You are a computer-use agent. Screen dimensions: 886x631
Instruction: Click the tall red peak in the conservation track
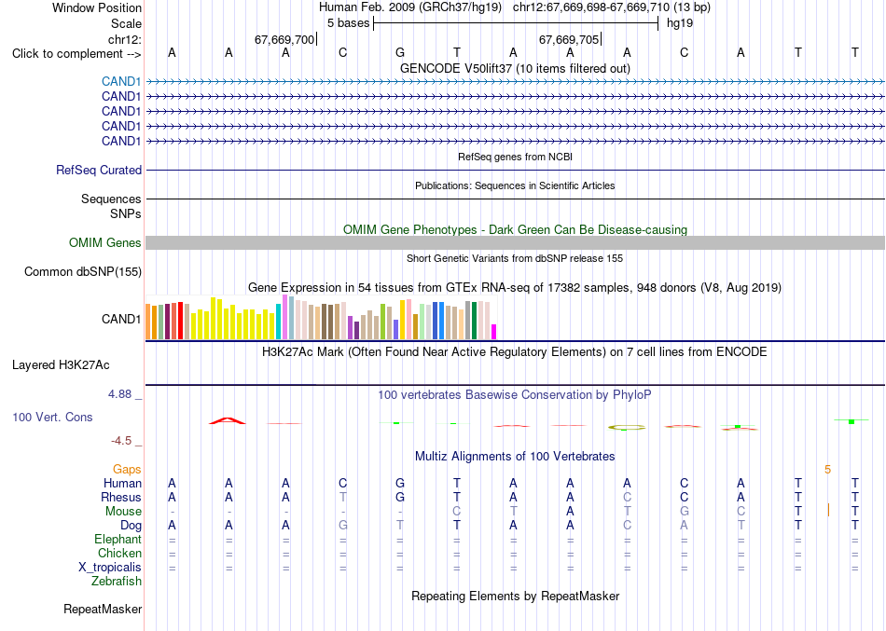click(228, 420)
